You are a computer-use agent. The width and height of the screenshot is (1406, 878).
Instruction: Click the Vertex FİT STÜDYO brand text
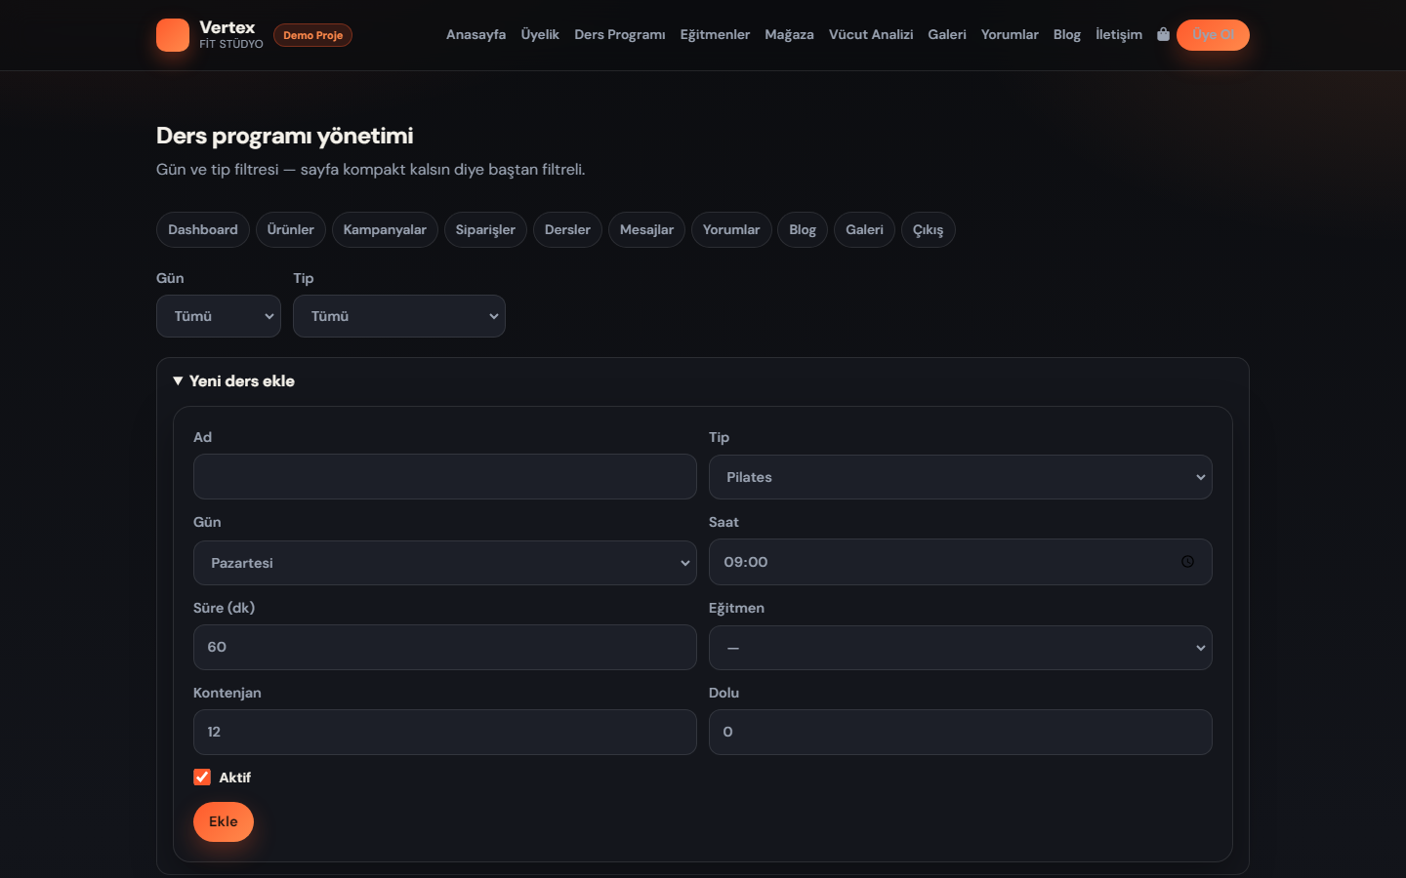pos(231,34)
